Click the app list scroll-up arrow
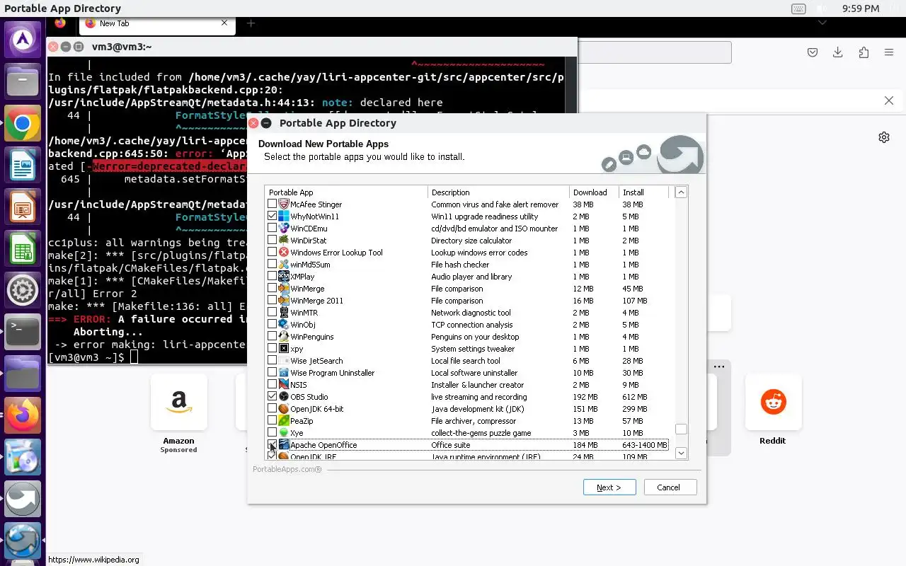This screenshot has width=906, height=566. (x=681, y=192)
